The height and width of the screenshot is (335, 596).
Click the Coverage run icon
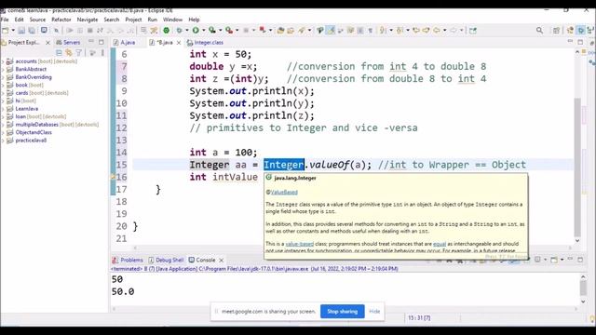coord(212,31)
